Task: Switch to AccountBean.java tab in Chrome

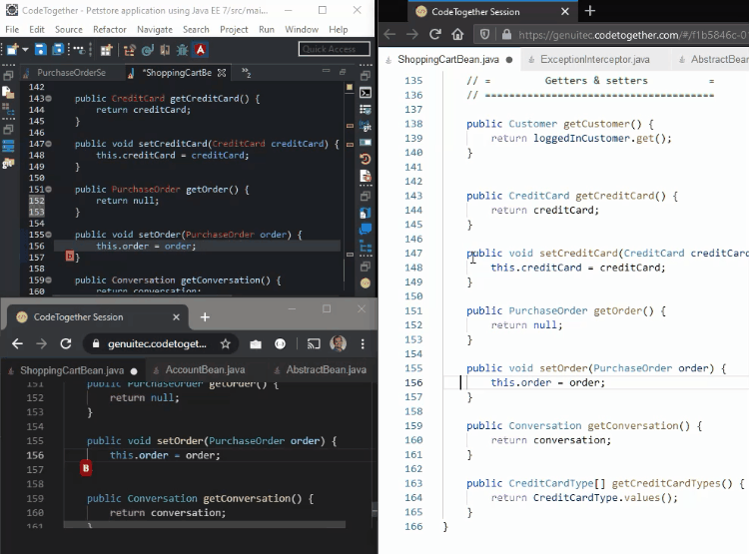Action: [205, 370]
